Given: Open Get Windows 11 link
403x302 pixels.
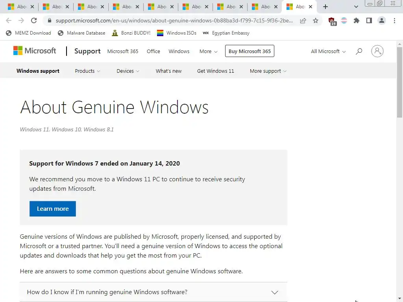Looking at the screenshot, I should pos(216,71).
